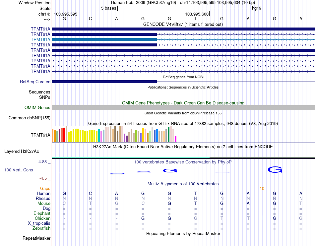Click the 103,995,600 coordinate marker
The width and height of the screenshot is (315, 246).
[197, 14]
